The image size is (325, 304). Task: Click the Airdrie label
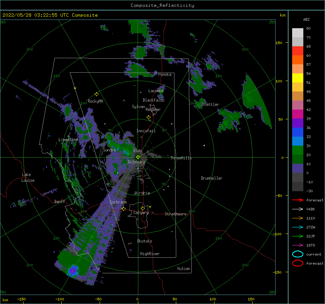(x=142, y=193)
